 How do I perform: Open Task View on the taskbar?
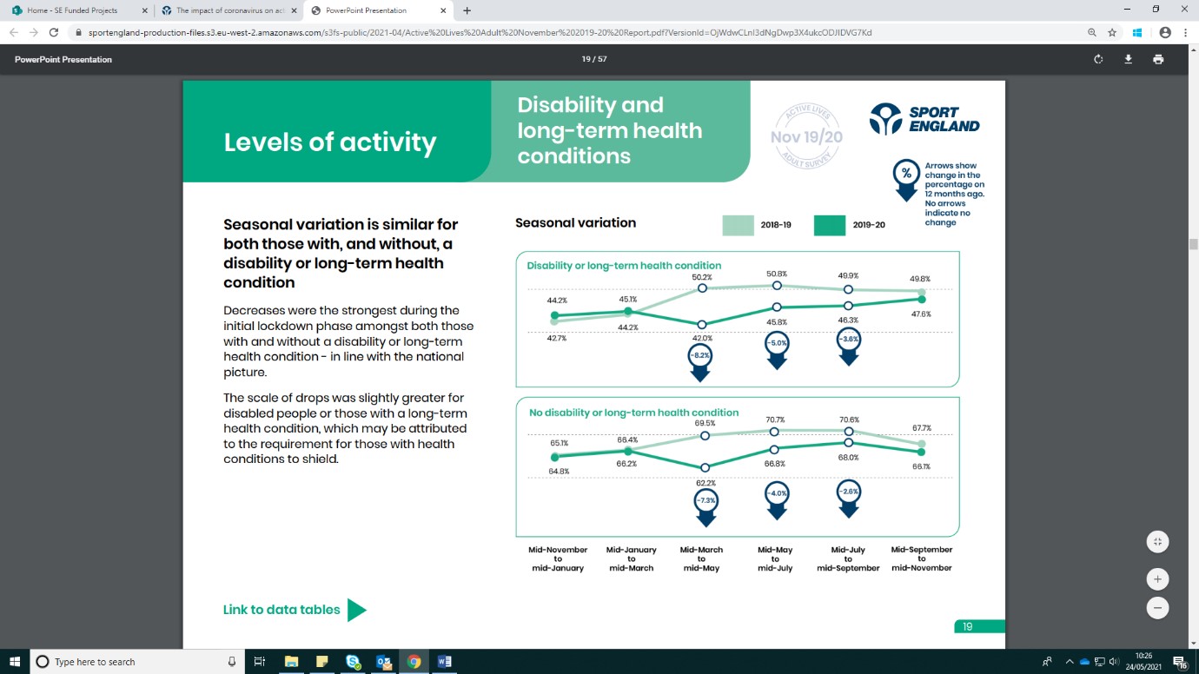(x=259, y=661)
